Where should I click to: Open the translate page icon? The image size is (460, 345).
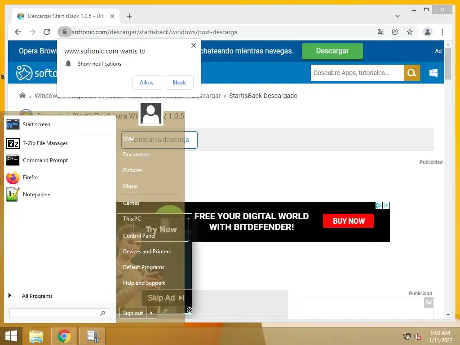381,32
